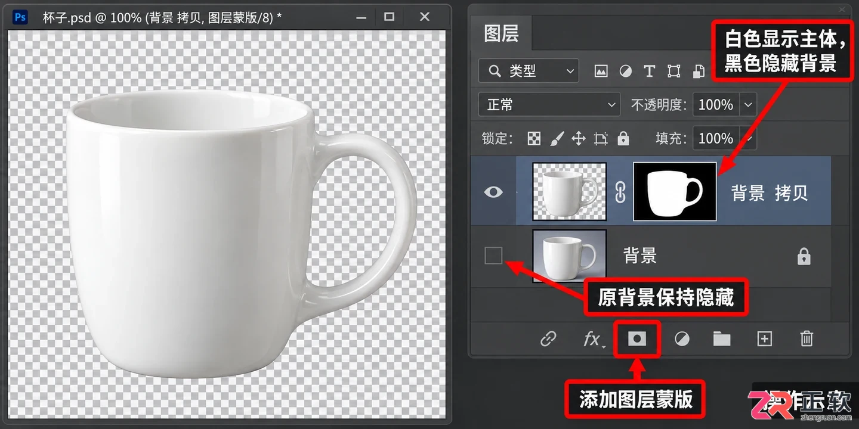Toggle prevent artboard auto-nesting lock icon

pos(601,139)
